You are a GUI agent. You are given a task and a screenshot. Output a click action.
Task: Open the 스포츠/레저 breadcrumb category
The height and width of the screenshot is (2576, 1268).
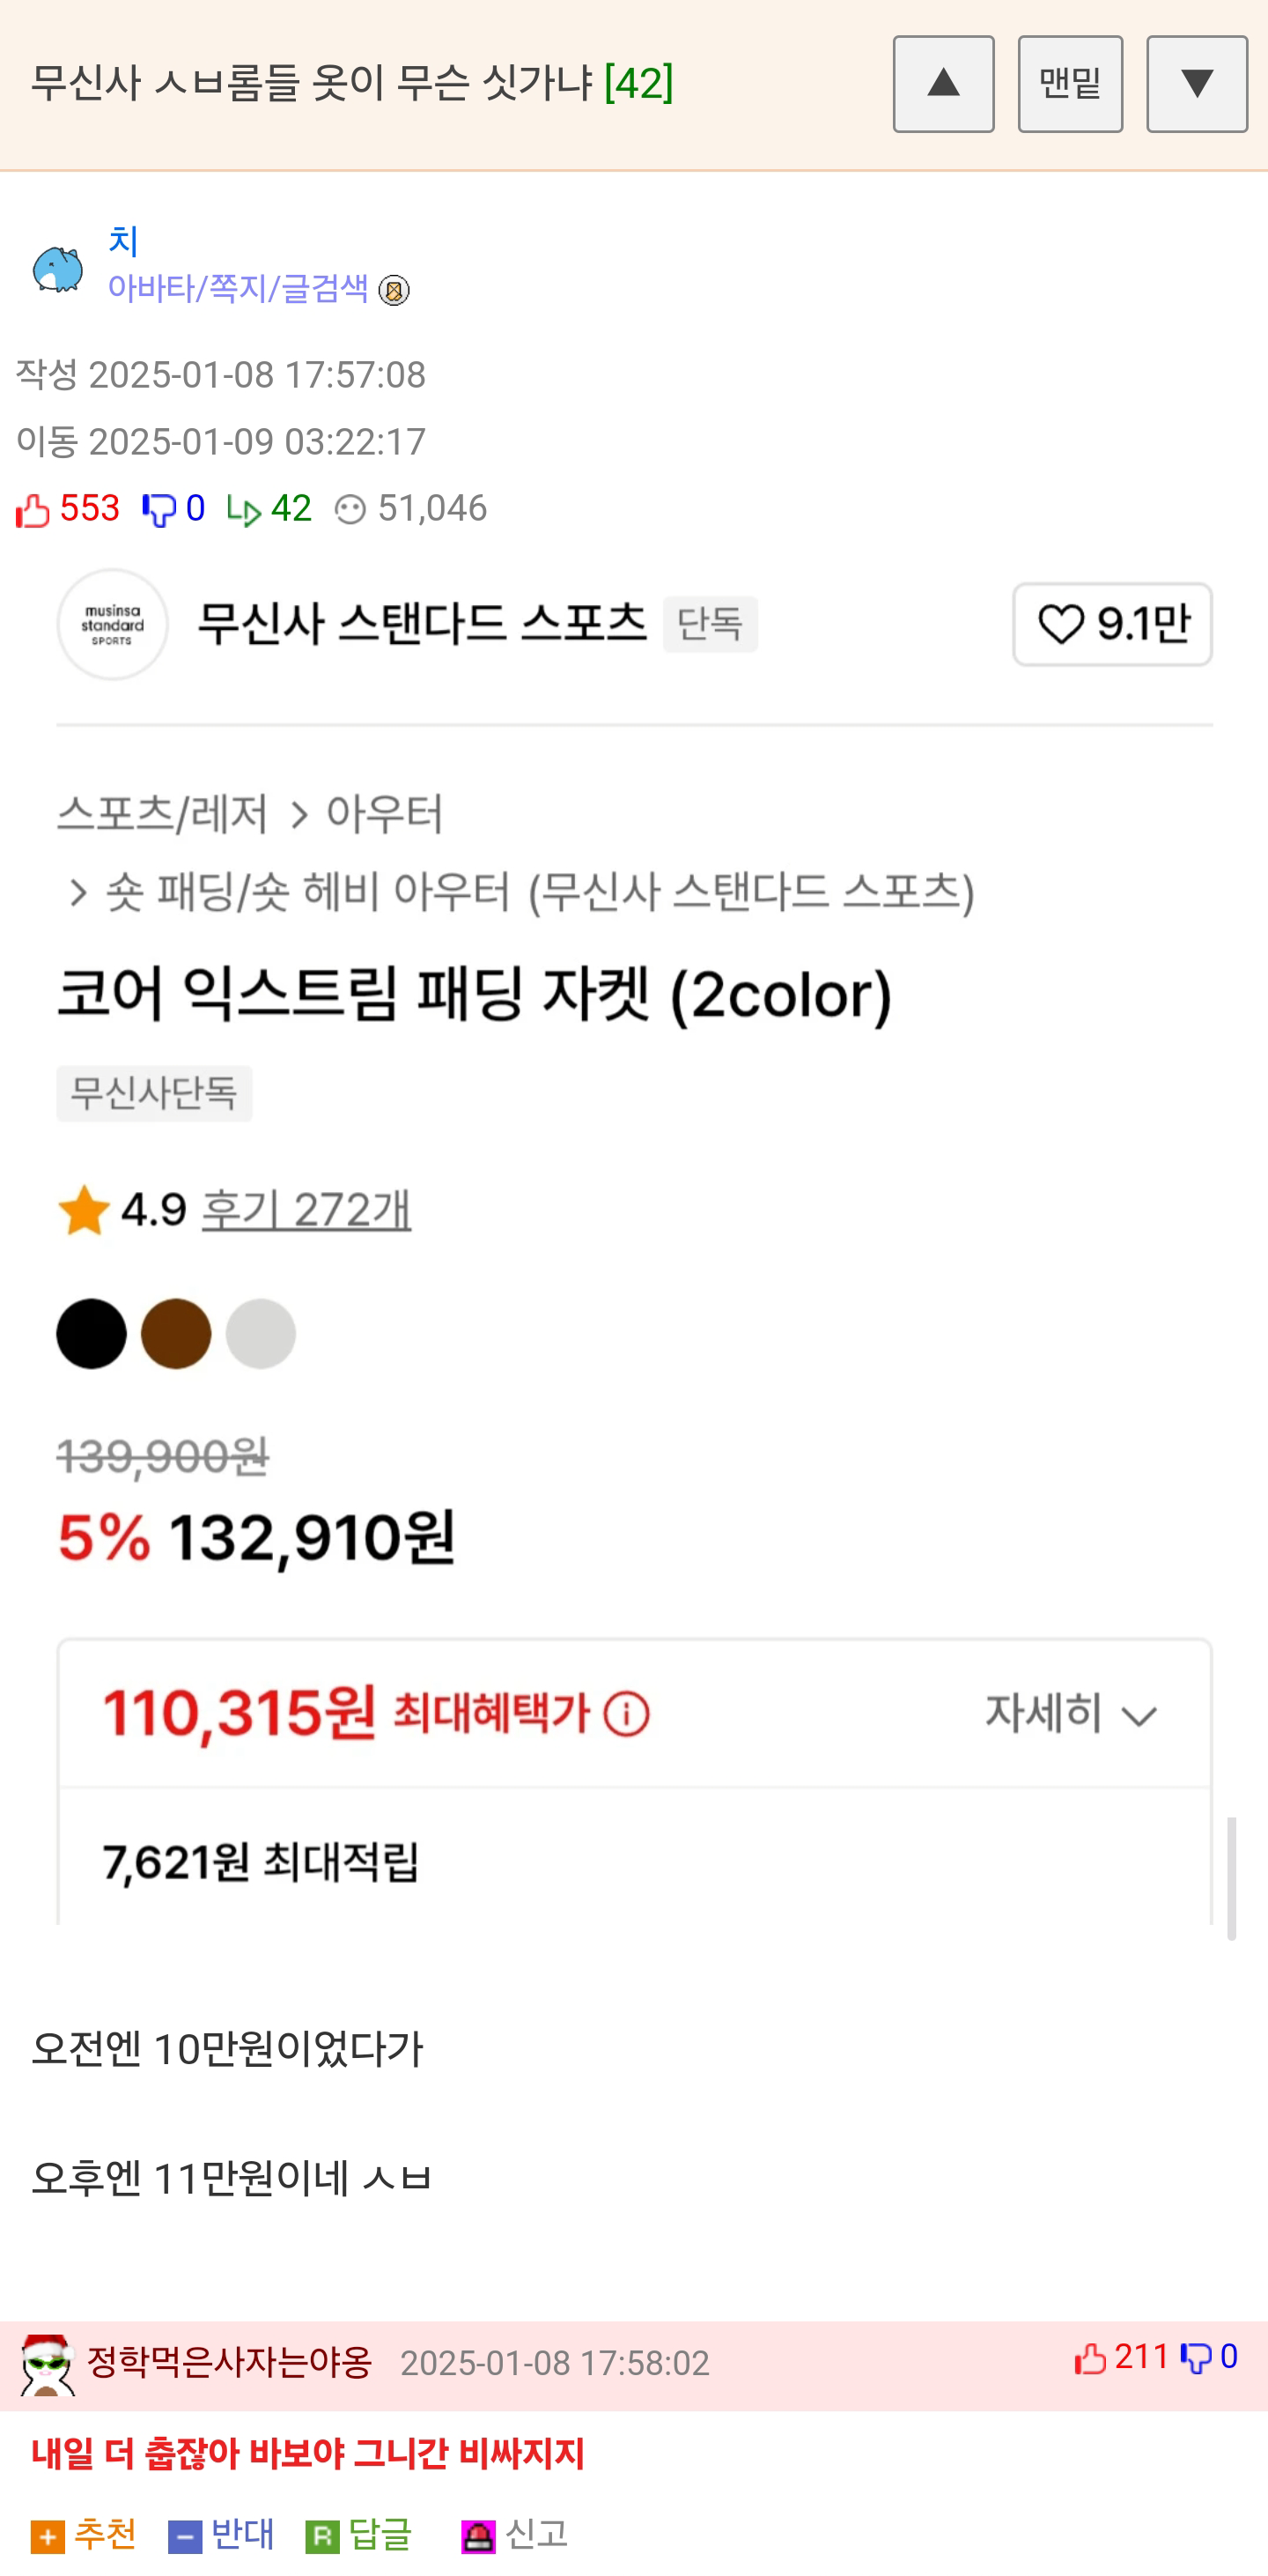pyautogui.click(x=163, y=814)
